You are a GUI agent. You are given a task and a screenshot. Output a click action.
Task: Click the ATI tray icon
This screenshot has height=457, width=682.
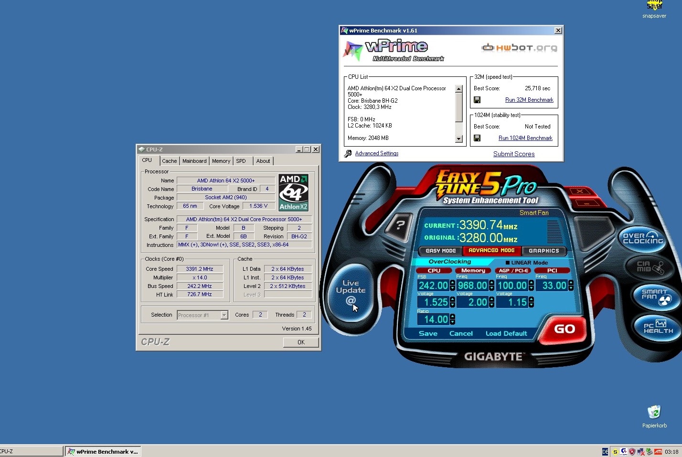[x=658, y=452]
